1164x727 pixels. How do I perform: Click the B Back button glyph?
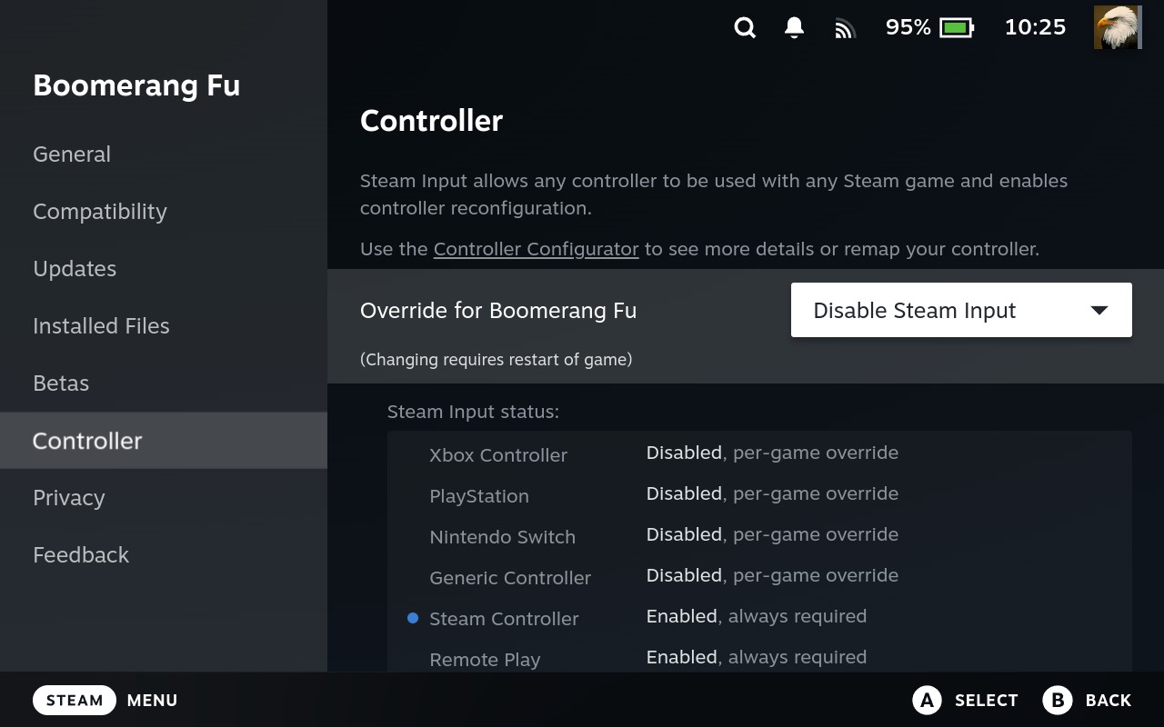tap(1058, 700)
